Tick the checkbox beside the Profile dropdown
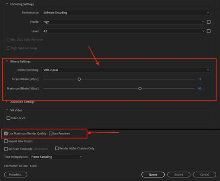The height and width of the screenshot is (181, 220). pyautogui.click(x=208, y=22)
